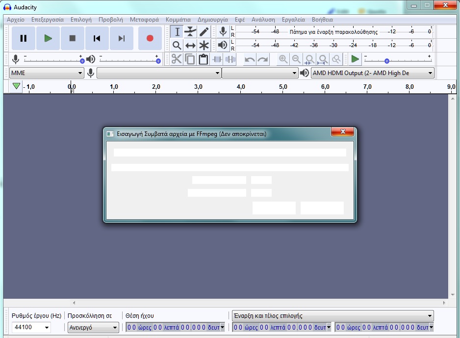Click the Redo arrow
Image resolution: width=460 pixels, height=338 pixels.
pyautogui.click(x=263, y=59)
